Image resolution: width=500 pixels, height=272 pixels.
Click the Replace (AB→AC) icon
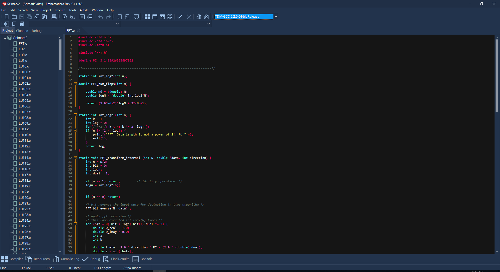73,17
